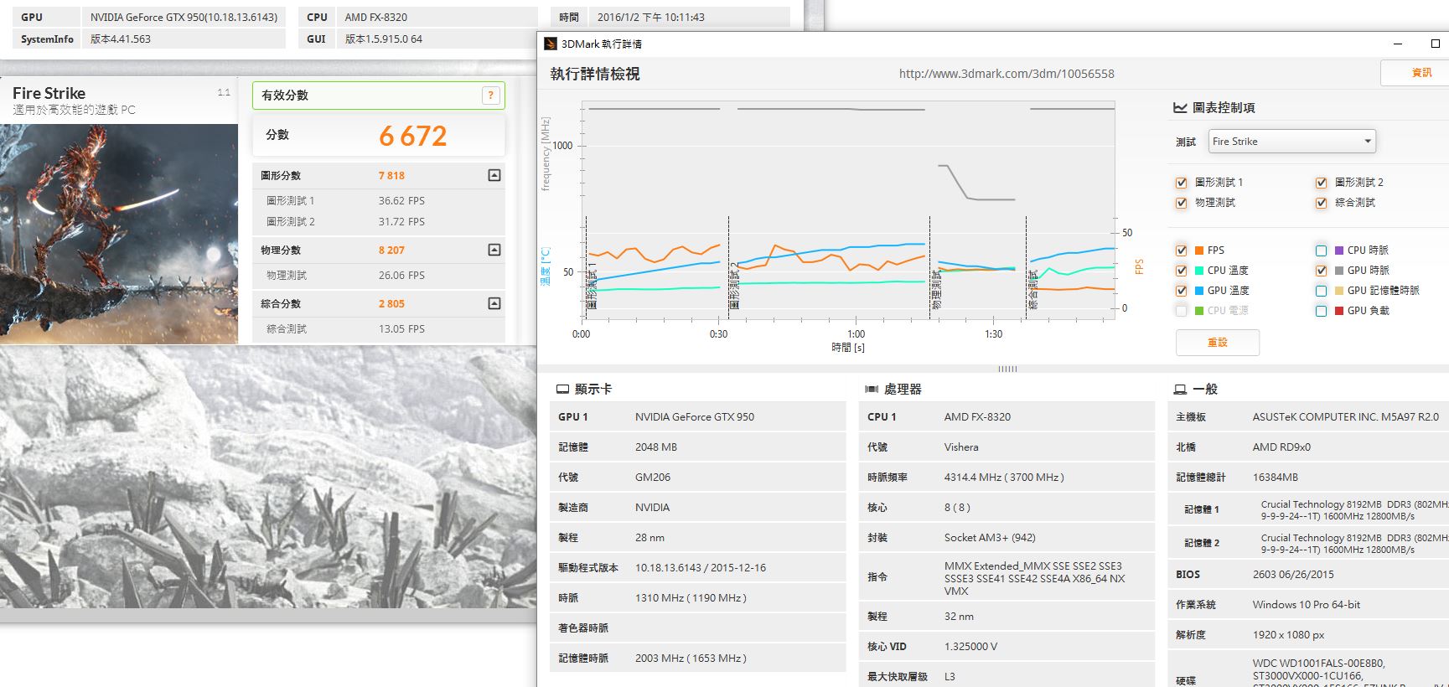Screen dimensions: 1449x687
Task: Open the Fire Strike test dropdown
Action: coord(1291,141)
